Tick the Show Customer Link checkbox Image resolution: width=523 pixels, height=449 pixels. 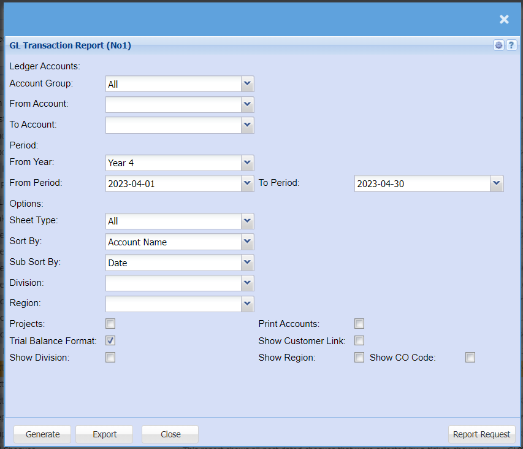(x=359, y=340)
